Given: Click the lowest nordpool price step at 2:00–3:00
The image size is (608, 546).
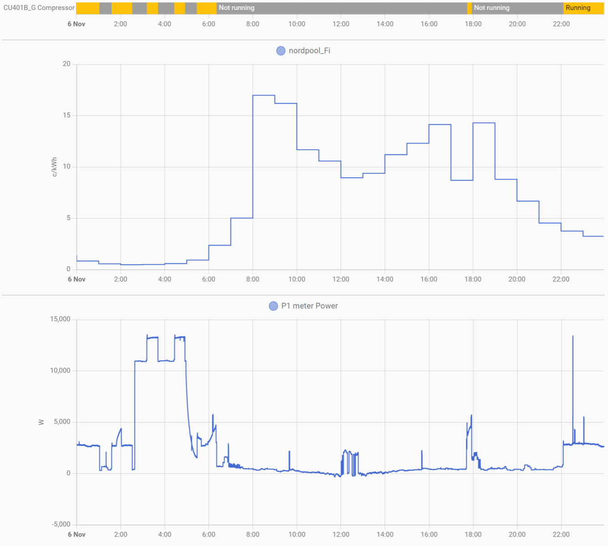Looking at the screenshot, I should pyautogui.click(x=132, y=265).
